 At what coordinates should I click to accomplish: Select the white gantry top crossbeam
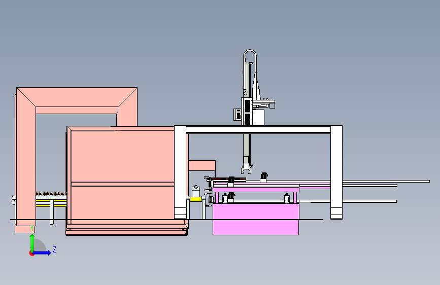[x=258, y=130]
